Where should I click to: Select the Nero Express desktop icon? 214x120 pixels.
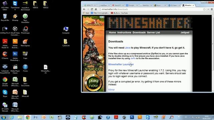[x=25, y=43]
